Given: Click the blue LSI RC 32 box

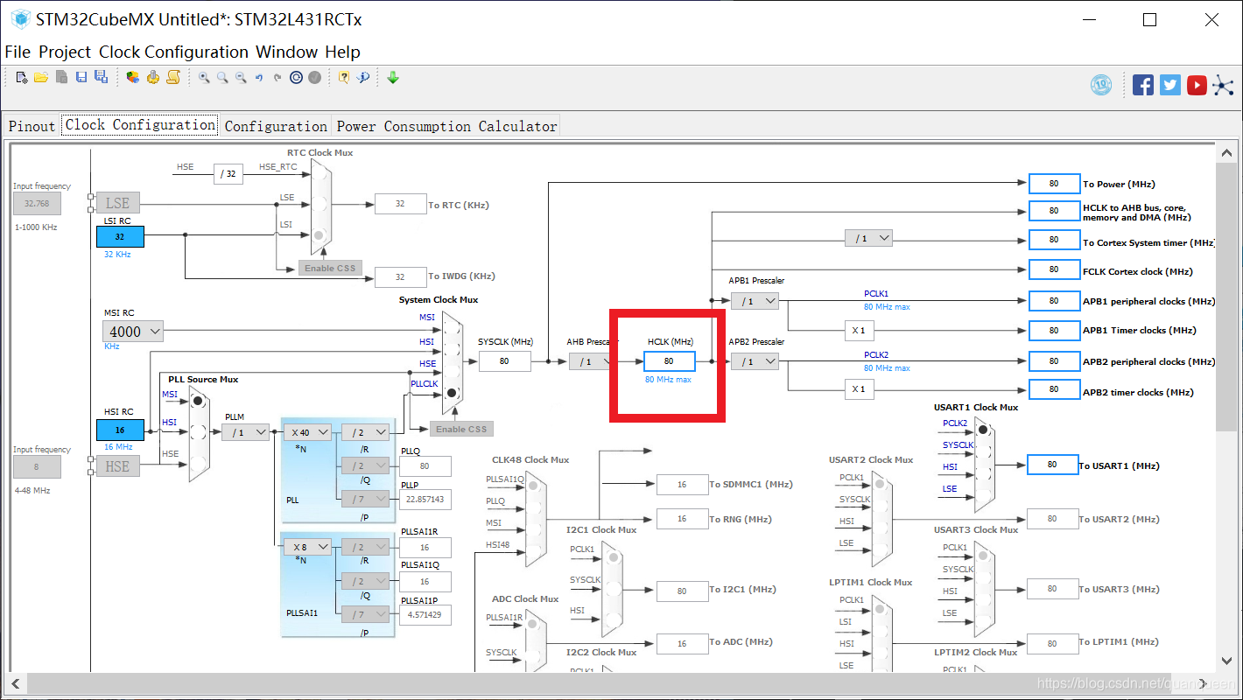Looking at the screenshot, I should tap(119, 236).
